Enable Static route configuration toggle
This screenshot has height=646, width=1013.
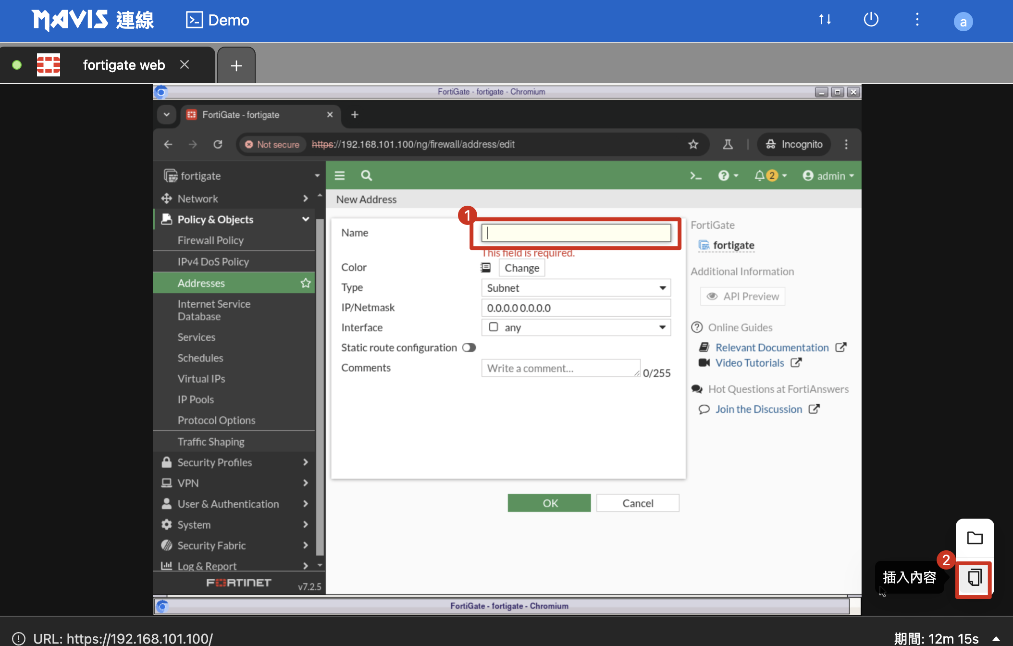469,348
